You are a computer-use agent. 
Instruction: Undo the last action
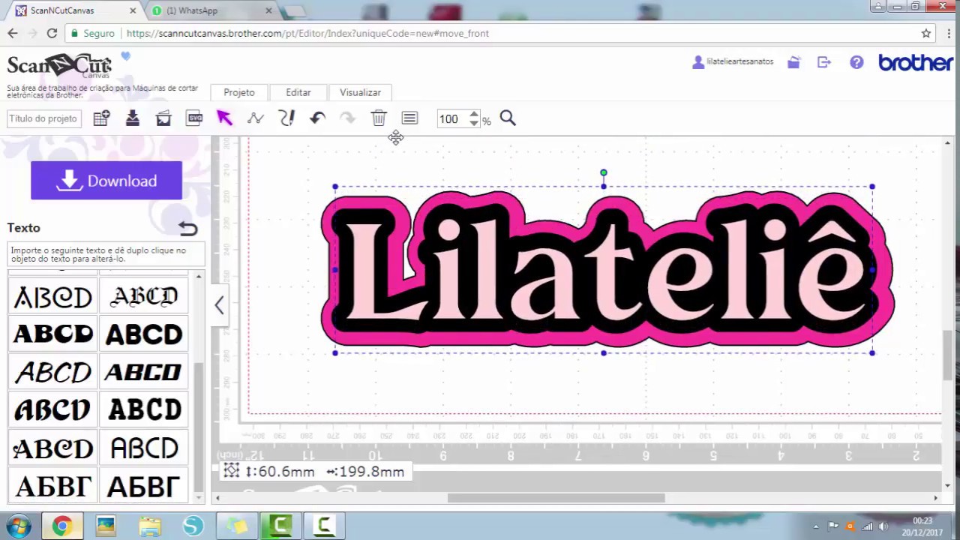click(x=317, y=118)
